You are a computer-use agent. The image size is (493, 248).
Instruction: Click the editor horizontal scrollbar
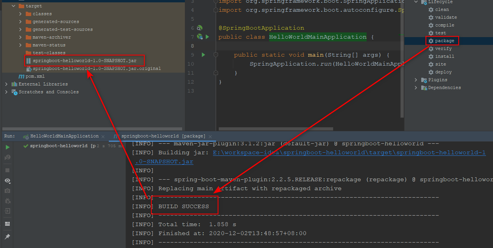276,128
